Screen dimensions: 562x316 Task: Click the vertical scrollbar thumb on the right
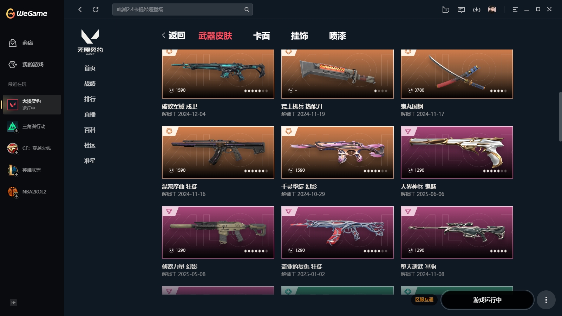(560, 117)
